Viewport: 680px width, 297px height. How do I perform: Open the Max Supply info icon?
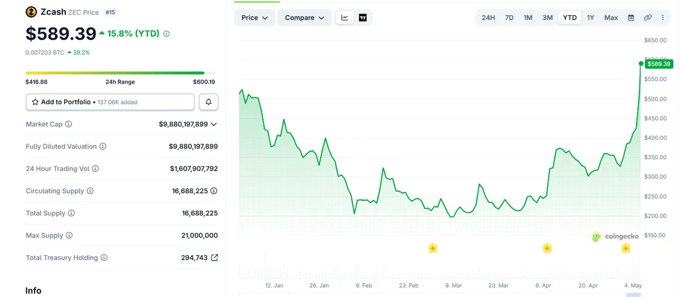69,235
